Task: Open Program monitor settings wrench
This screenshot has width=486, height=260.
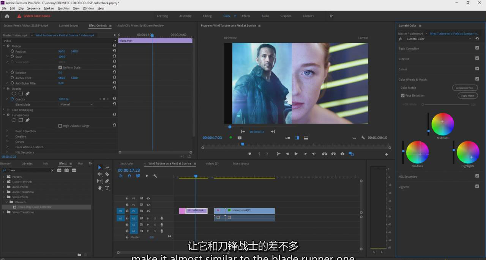Action: click(x=363, y=138)
